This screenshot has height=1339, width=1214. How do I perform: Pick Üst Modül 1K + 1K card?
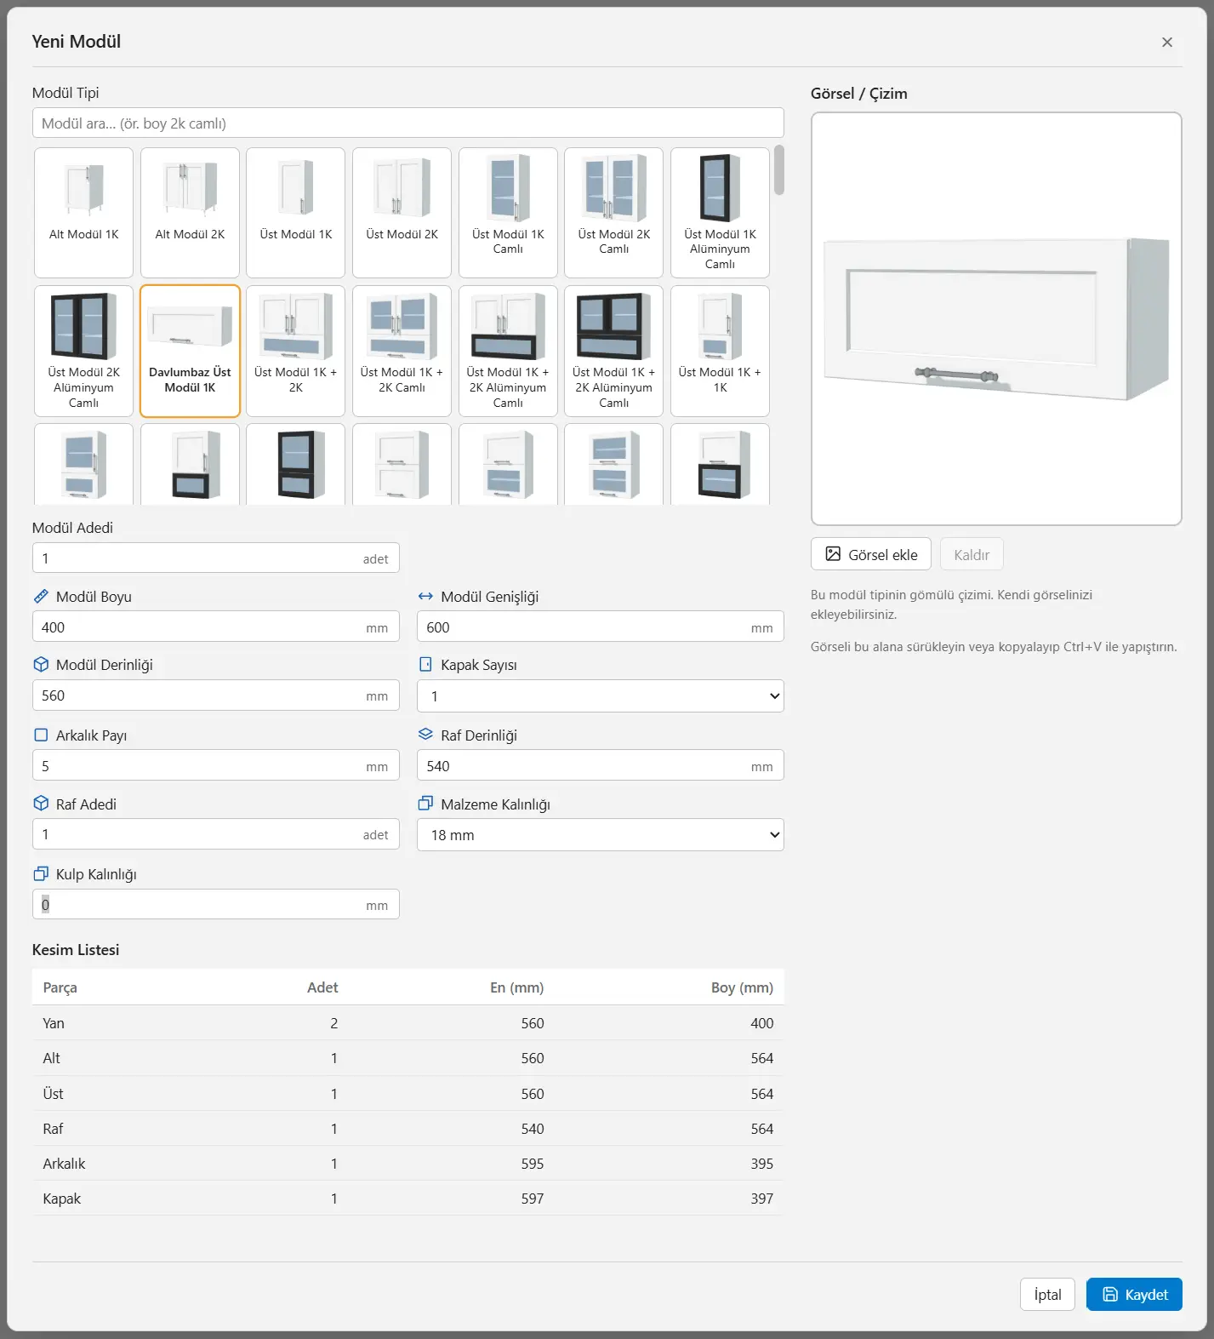pos(720,351)
